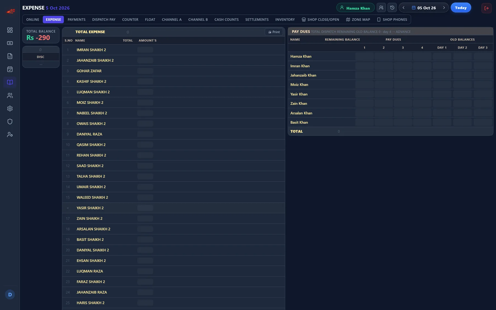This screenshot has width=496, height=310.
Task: Open the COUNTER tab
Action: 130,20
